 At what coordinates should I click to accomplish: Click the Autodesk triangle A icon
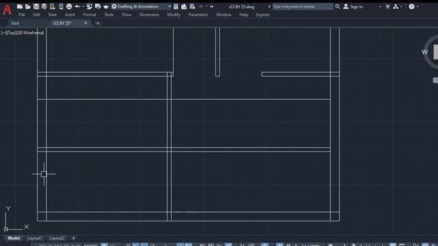tap(396, 6)
